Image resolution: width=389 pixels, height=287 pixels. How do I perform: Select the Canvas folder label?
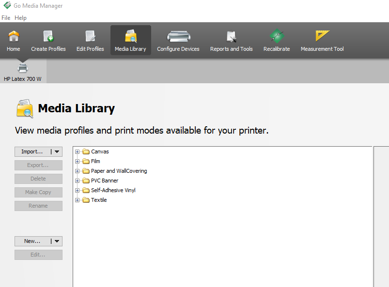[x=100, y=151]
